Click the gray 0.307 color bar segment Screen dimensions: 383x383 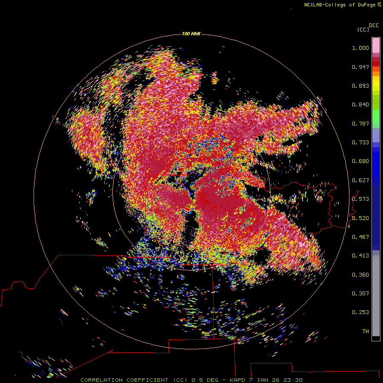coord(376,296)
